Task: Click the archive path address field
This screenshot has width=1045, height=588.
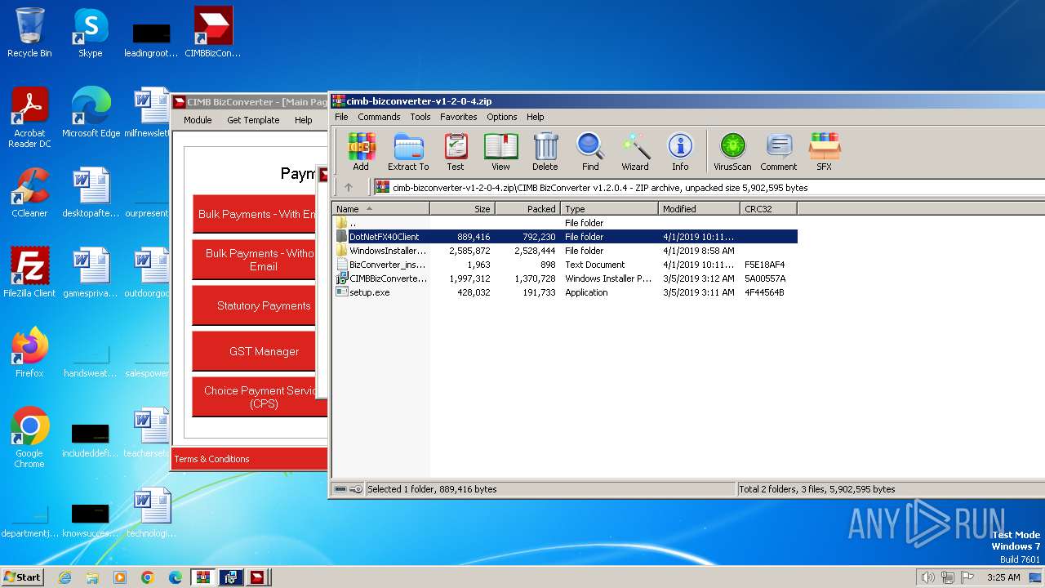Action: pyautogui.click(x=709, y=187)
